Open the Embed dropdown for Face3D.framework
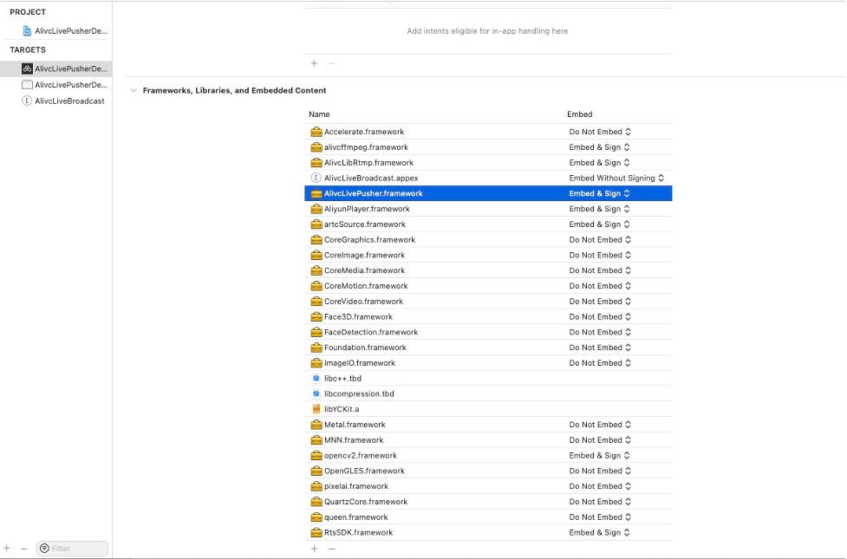 pyautogui.click(x=600, y=317)
